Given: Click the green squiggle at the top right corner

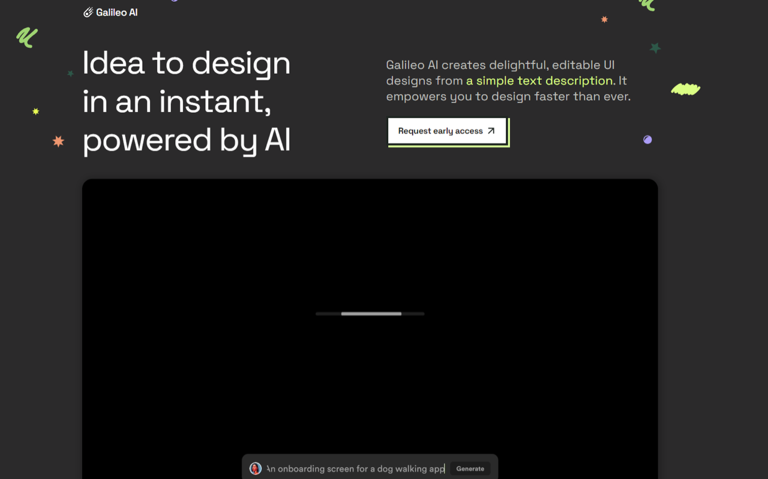Looking at the screenshot, I should 647,5.
